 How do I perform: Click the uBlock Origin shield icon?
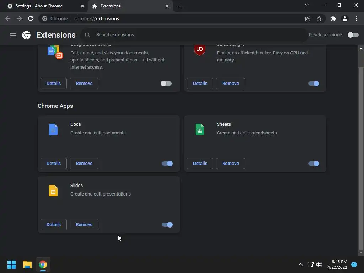tap(200, 50)
